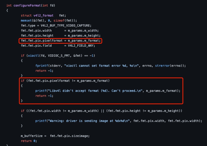Click the strerror function call
Viewport: 207px width, 146px height.
(162, 66)
